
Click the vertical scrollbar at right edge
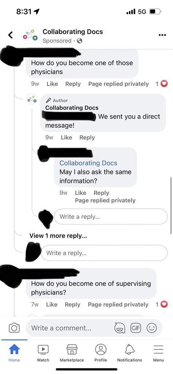coord(171,205)
